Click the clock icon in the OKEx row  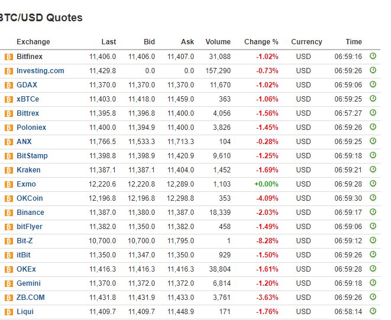coord(373,269)
